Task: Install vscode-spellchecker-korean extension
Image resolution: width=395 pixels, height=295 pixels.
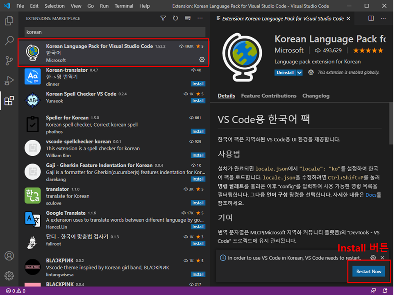Action: coord(198,155)
